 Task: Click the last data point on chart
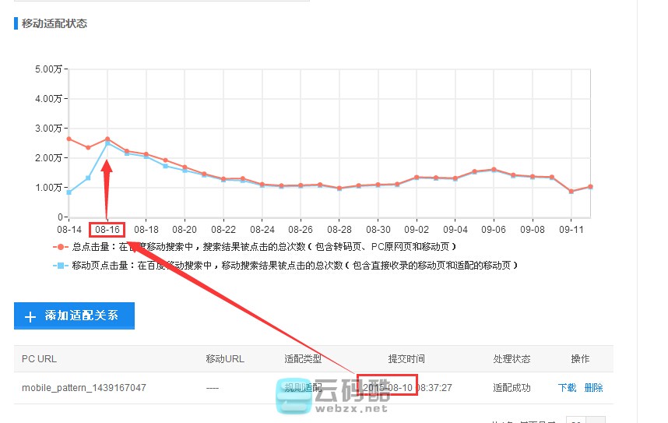[x=590, y=187]
